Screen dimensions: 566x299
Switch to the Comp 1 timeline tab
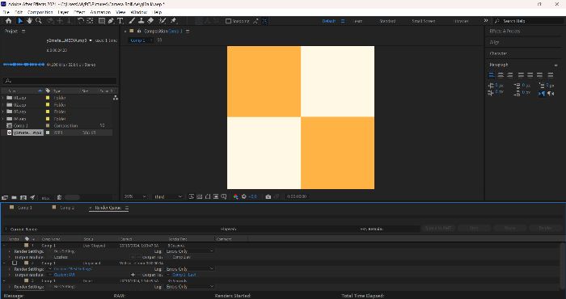[24, 208]
